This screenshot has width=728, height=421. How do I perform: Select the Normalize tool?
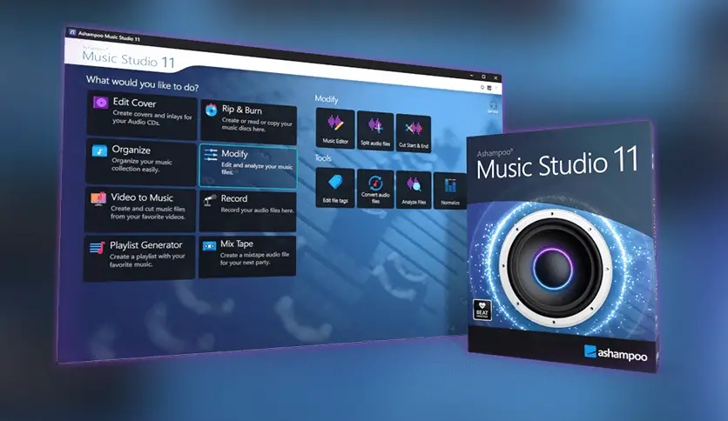[450, 190]
